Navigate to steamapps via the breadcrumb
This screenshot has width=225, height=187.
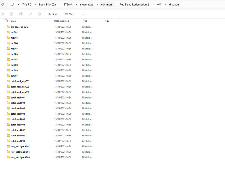coord(87,4)
